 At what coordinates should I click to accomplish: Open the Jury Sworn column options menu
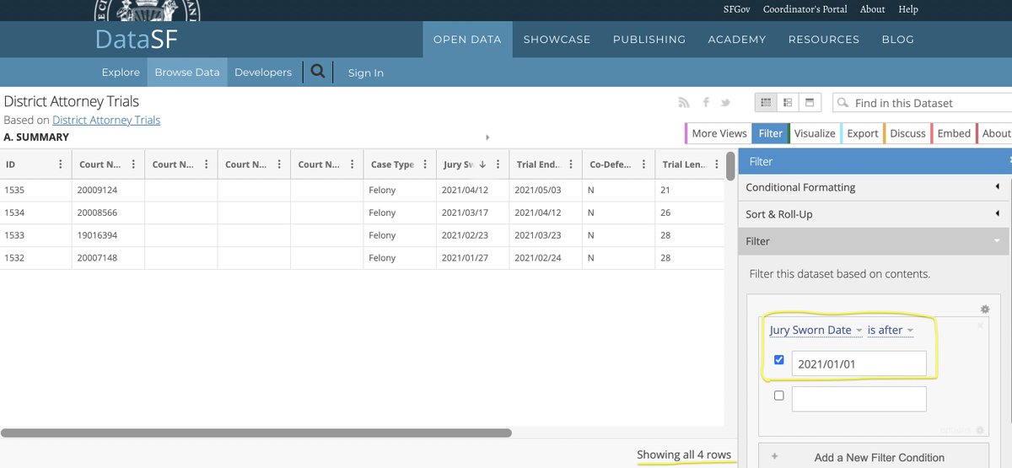[x=498, y=164]
